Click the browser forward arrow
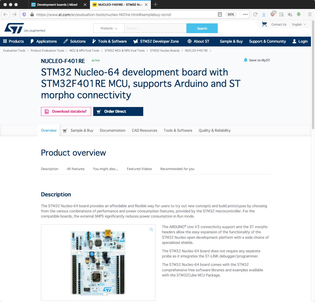The image size is (315, 302). point(14,14)
